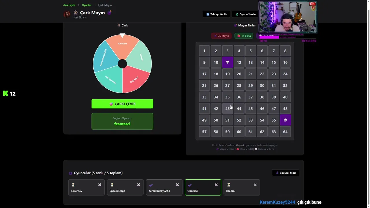The image size is (370, 208).
Task: Click minefield cell 55
Action: point(274,120)
